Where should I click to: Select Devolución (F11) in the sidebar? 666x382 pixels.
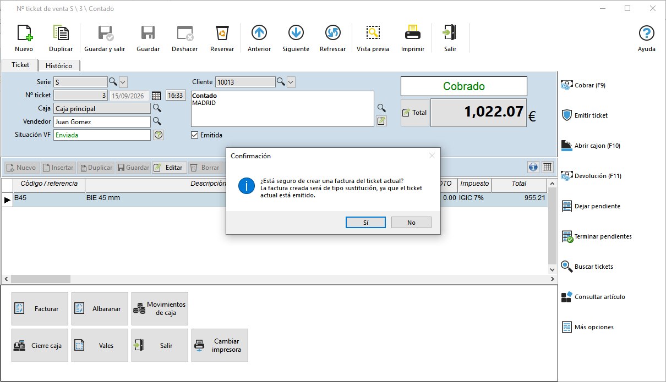591,176
